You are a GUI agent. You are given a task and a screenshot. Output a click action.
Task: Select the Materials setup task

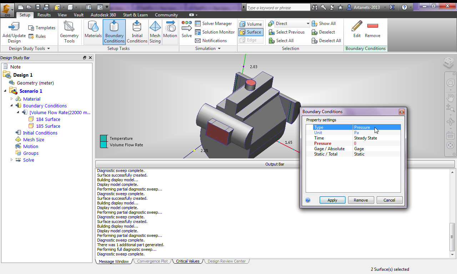point(93,32)
